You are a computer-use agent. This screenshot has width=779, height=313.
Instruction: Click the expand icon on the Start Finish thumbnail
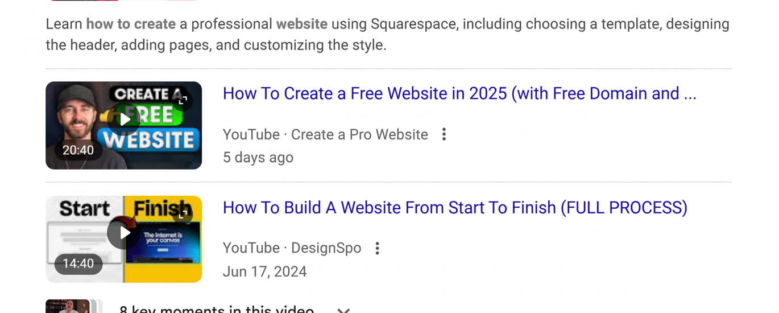pyautogui.click(x=183, y=215)
